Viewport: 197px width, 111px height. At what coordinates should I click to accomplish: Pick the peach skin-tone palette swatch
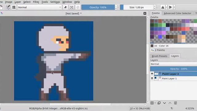(183, 37)
